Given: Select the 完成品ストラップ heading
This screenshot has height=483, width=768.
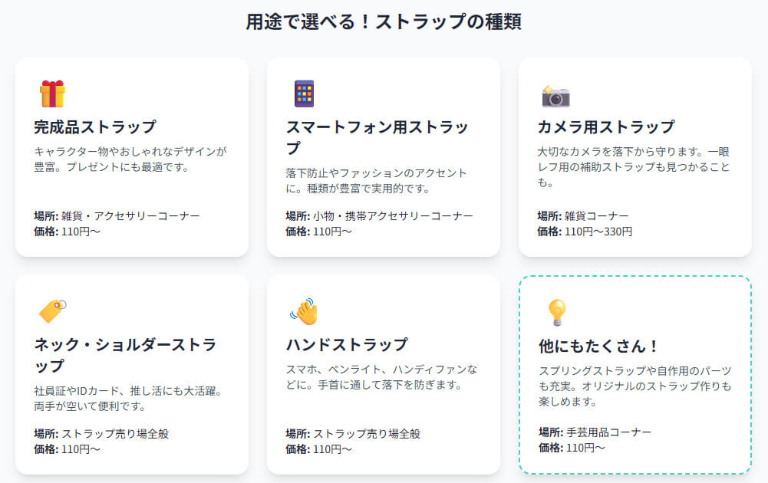Looking at the screenshot, I should point(95,127).
